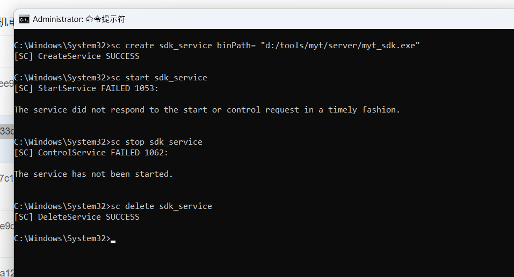Screen dimensions: 514x277
Task: Click the "sc start sdk_service" command
Action: tap(158, 78)
